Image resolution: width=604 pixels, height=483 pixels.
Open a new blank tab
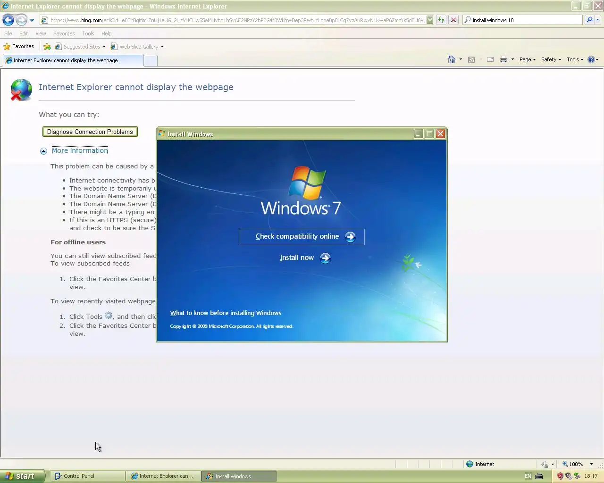[x=150, y=60]
